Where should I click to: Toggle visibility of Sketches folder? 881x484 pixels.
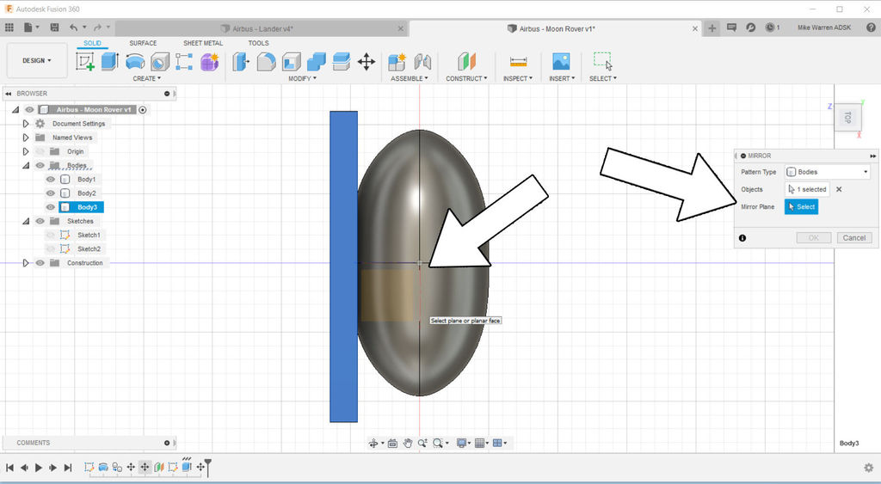[40, 221]
